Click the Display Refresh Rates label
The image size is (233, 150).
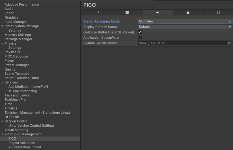pyautogui.click(x=100, y=27)
